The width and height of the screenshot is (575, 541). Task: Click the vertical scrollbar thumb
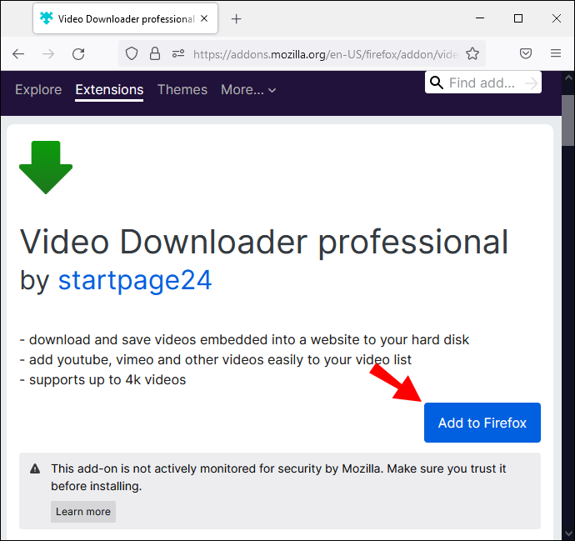tap(568, 120)
